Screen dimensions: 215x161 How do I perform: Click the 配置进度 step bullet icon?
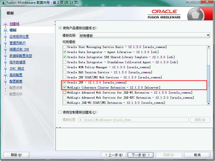(6, 87)
